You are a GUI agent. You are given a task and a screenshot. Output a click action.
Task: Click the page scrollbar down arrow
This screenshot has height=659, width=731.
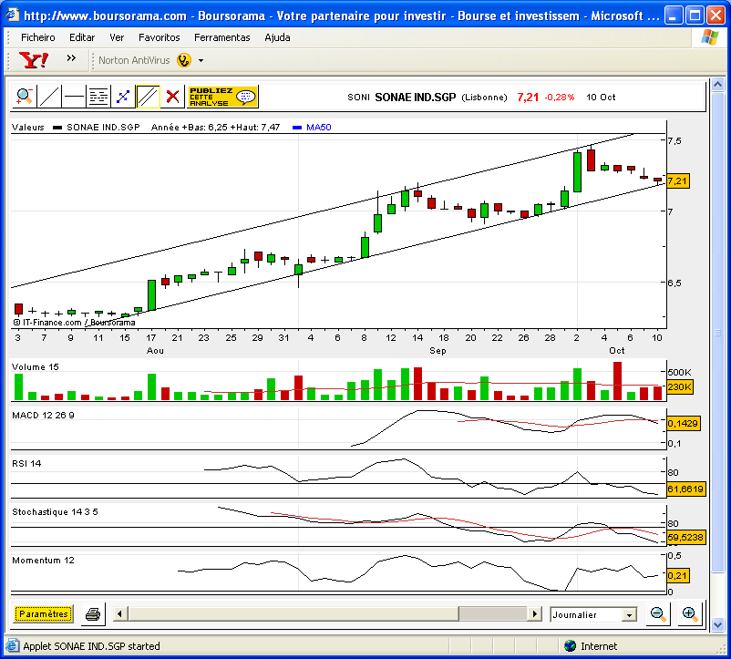tap(717, 624)
